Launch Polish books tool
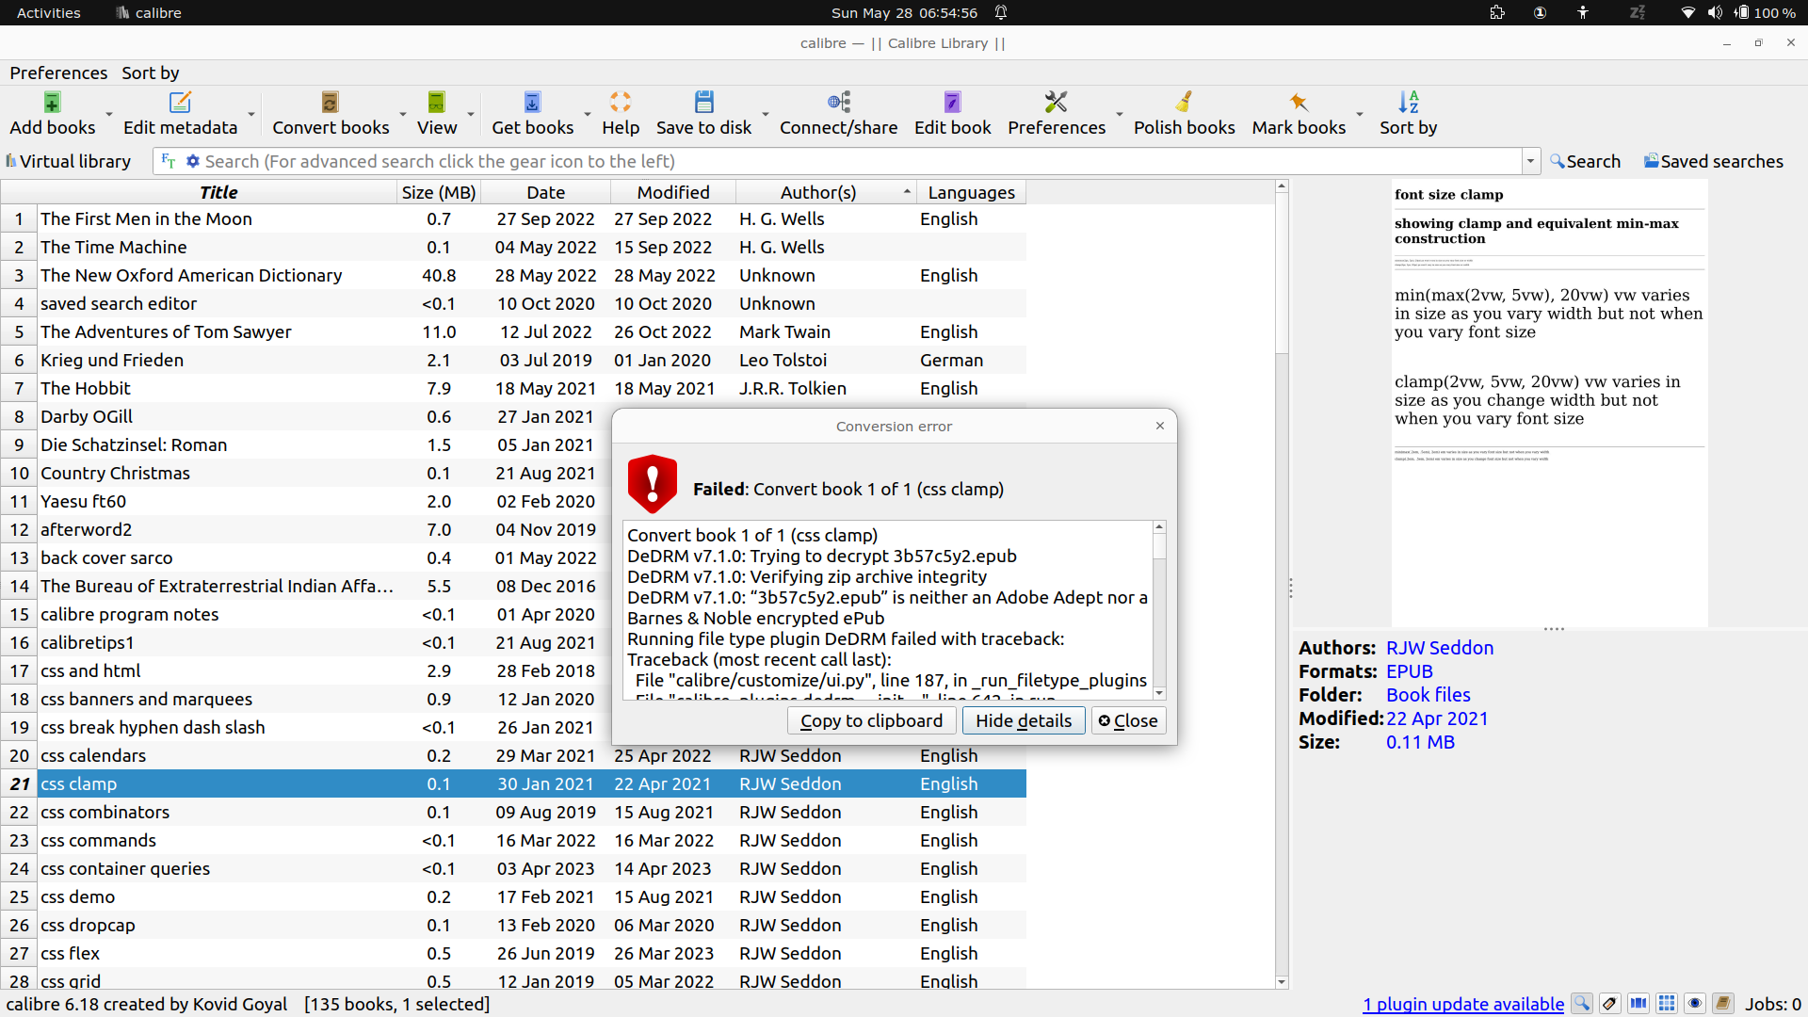This screenshot has height=1017, width=1808. 1184,103
